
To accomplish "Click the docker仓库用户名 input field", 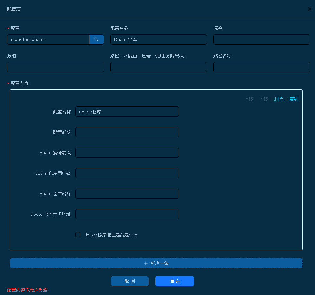I will pyautogui.click(x=127, y=173).
